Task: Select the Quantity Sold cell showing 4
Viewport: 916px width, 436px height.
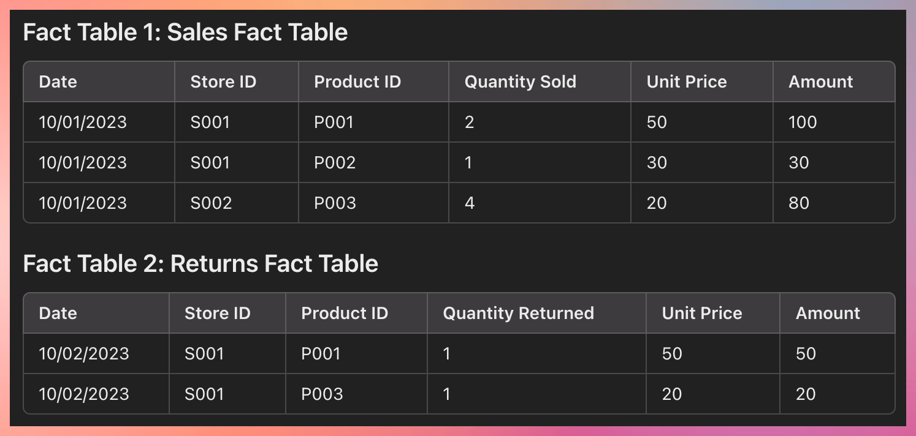Action: coord(470,203)
